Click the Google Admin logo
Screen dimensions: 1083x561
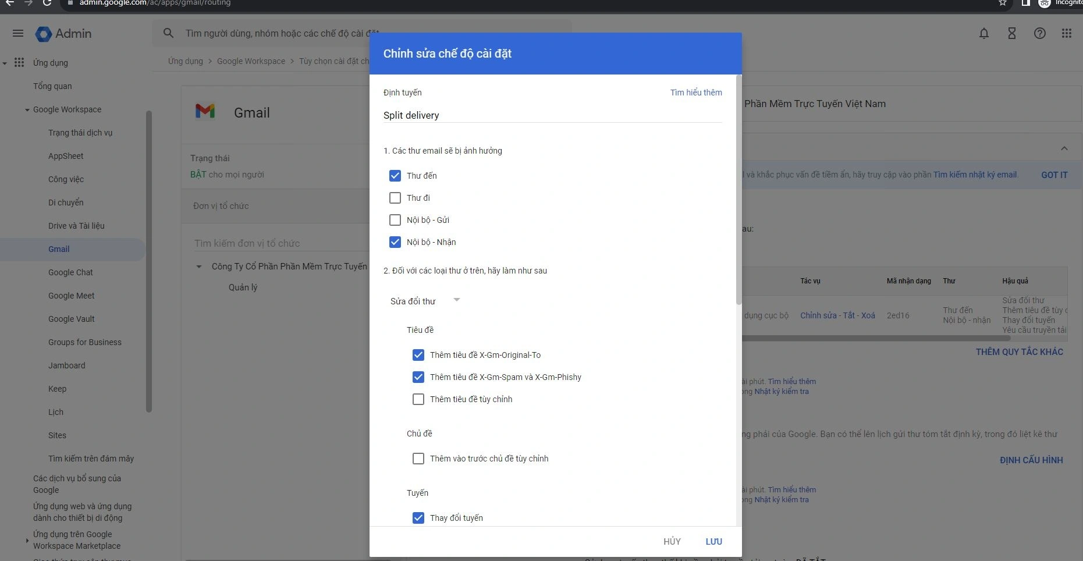pos(63,34)
